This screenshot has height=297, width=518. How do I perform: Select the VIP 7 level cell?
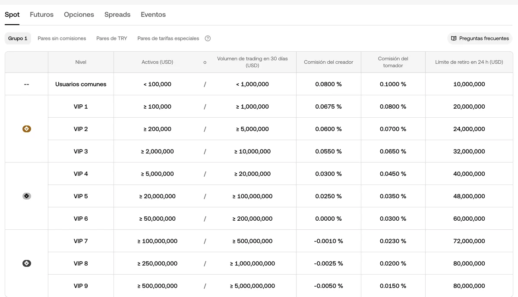[x=81, y=241]
